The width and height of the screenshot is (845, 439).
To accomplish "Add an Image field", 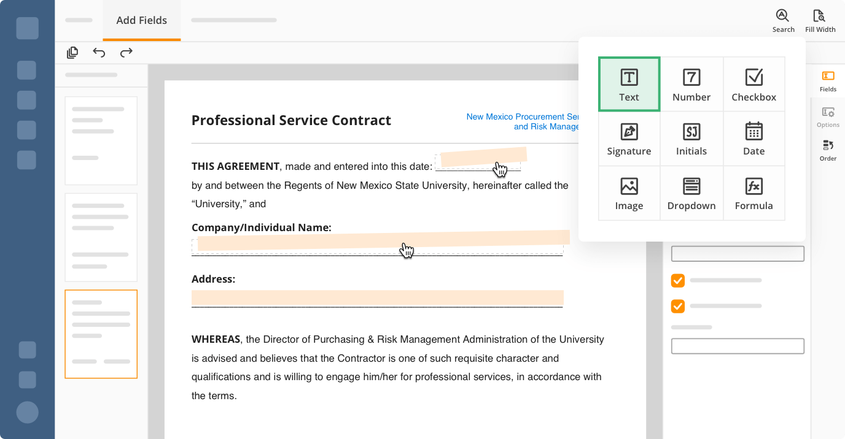I will coord(629,193).
